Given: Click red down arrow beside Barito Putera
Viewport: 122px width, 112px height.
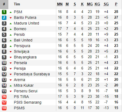Looking at the screenshot, I should coord(11,18).
